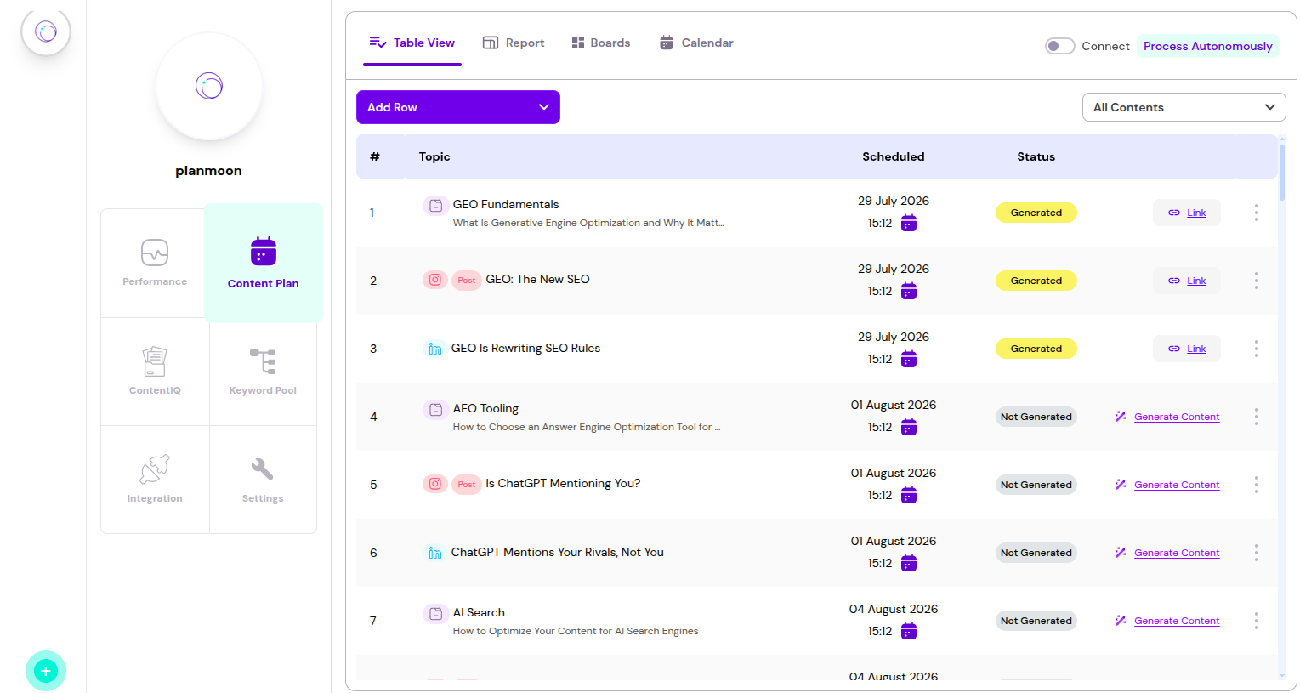This screenshot has width=1300, height=693.
Task: Open more options for GEO Fundamentals row
Action: pyautogui.click(x=1256, y=213)
